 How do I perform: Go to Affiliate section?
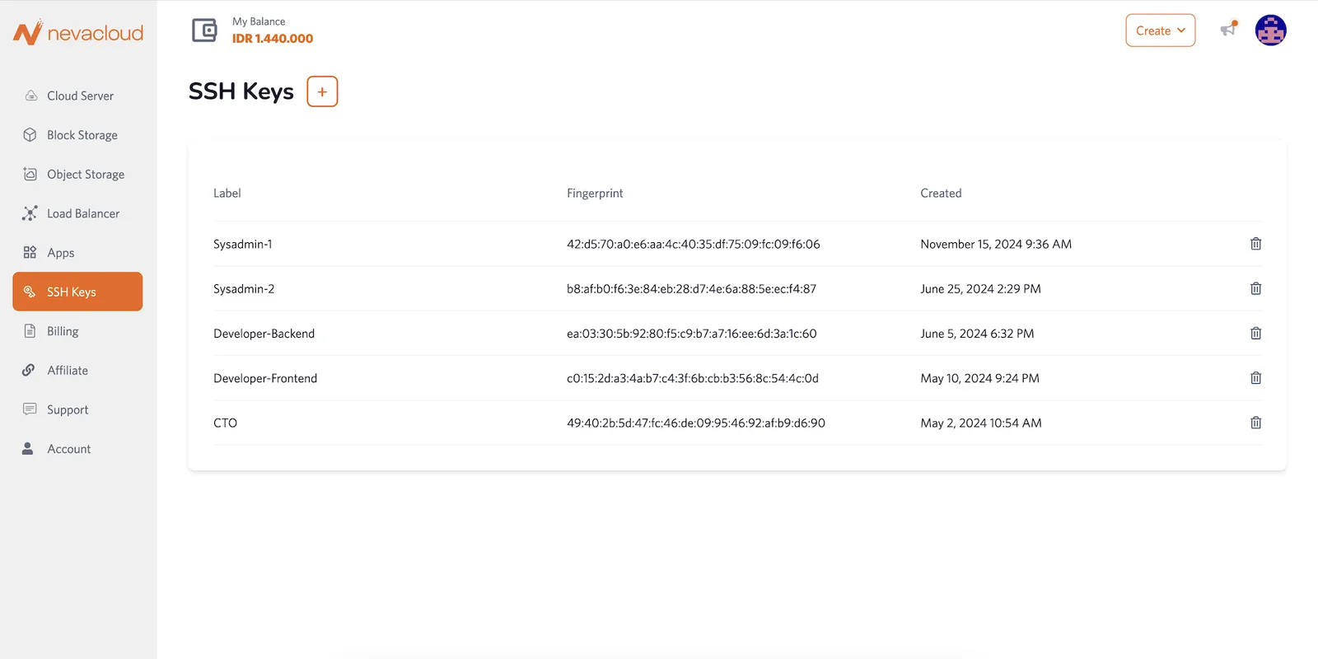pyautogui.click(x=67, y=371)
